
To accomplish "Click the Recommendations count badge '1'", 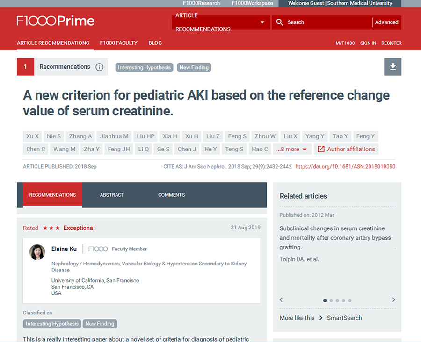I will [25, 67].
